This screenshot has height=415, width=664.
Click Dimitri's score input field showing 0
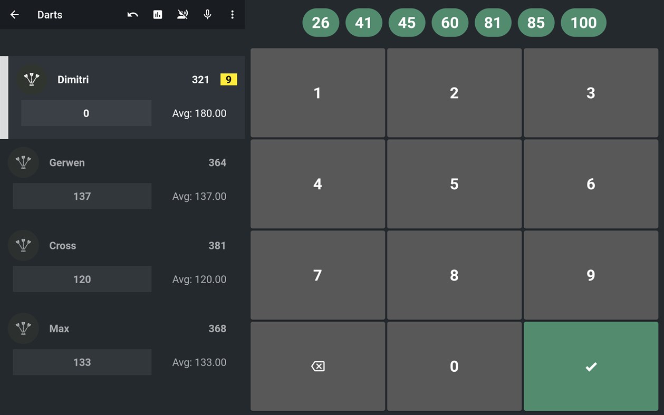86,113
